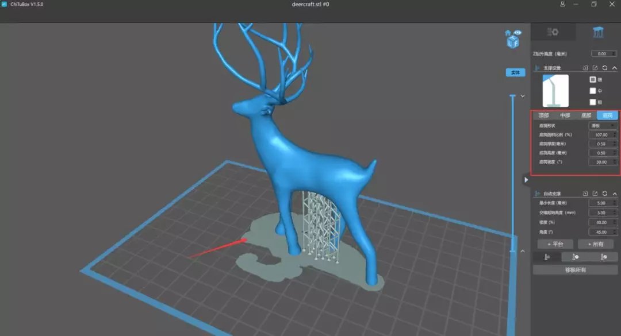Export support settings (支撑设置) profile icon

(595, 68)
